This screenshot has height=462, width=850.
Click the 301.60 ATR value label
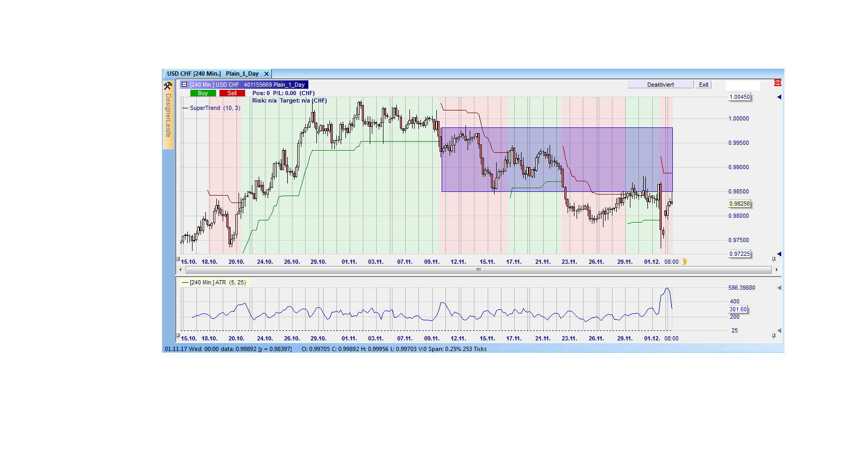(738, 309)
